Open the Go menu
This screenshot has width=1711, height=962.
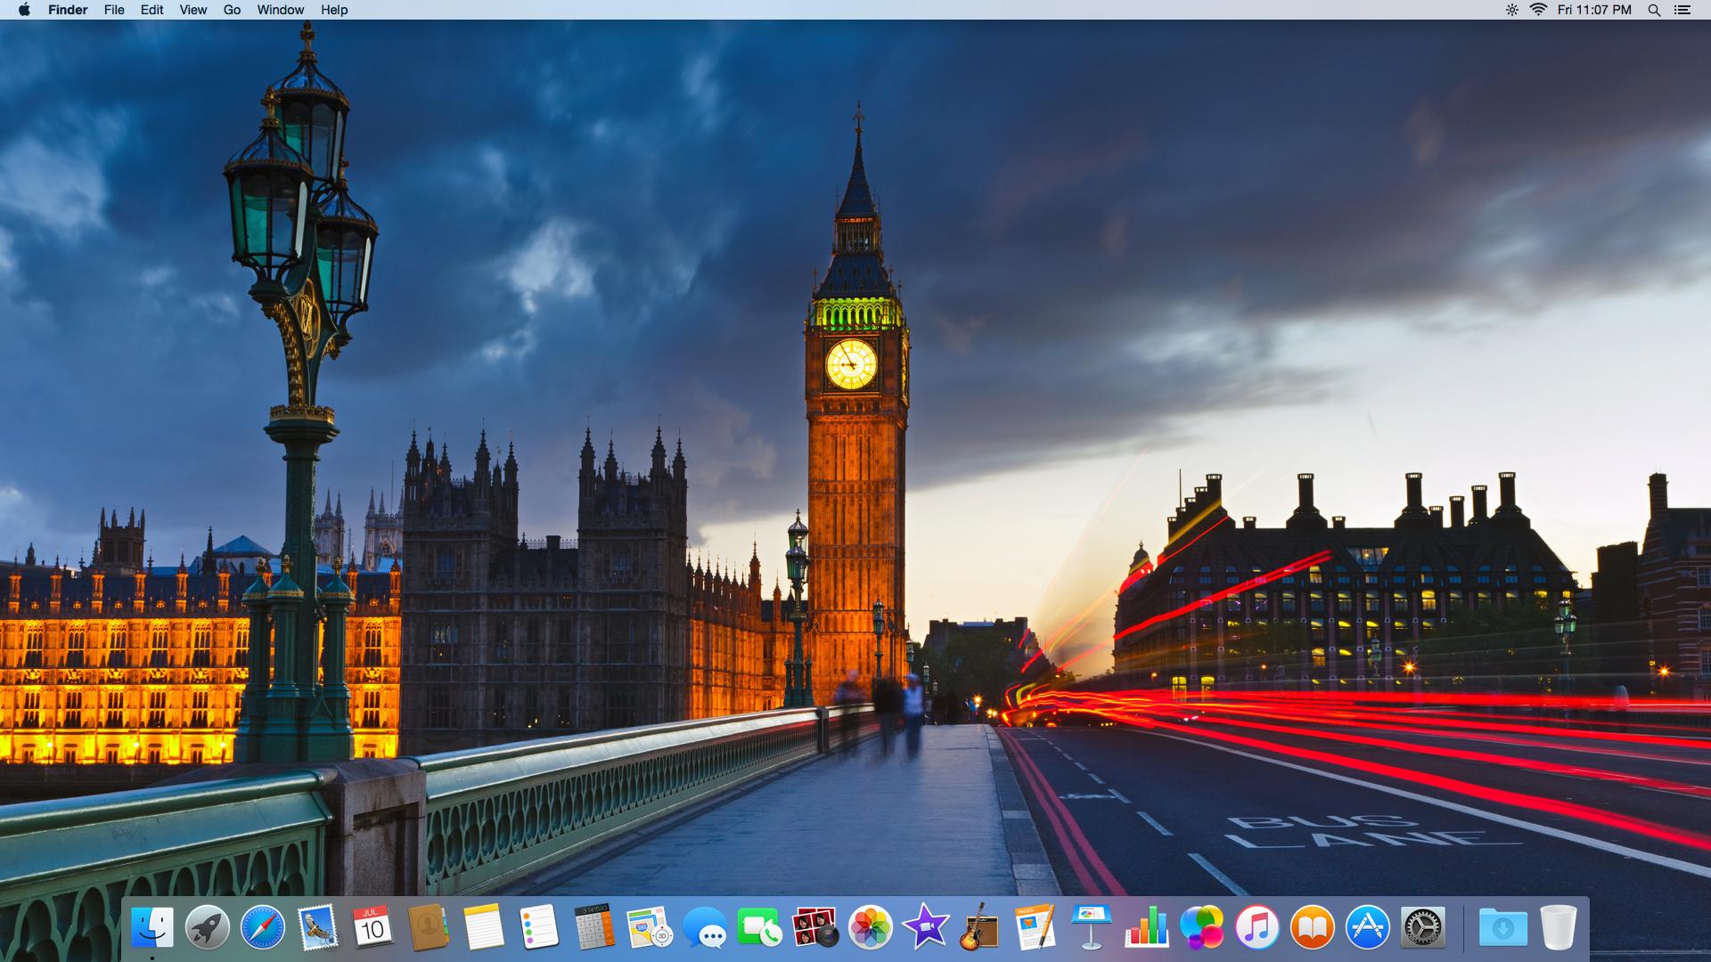tap(232, 10)
